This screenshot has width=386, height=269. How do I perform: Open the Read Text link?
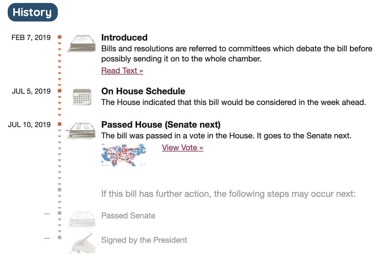pos(122,71)
